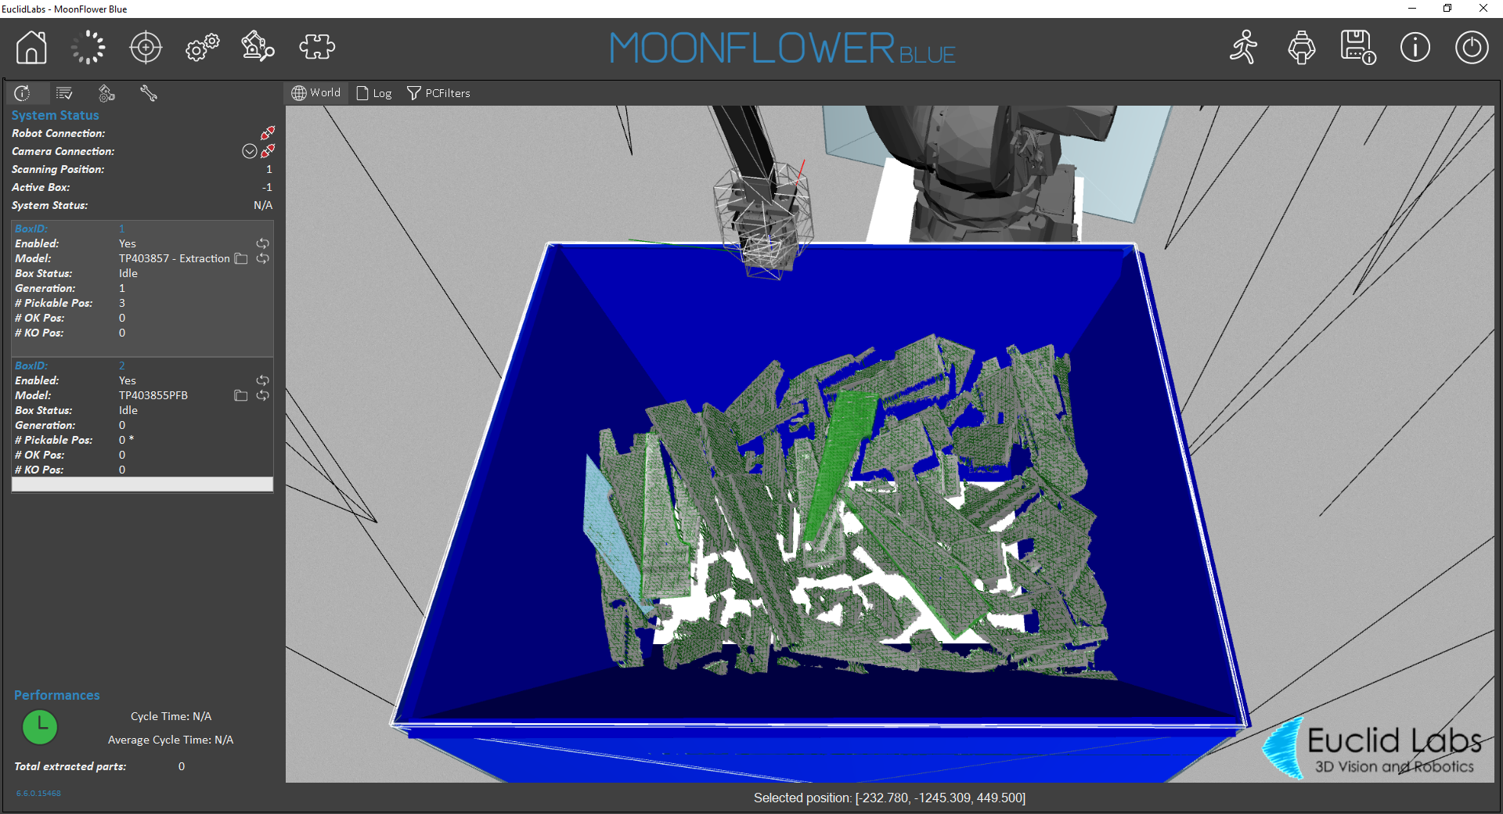
Task: Click the running man icon
Action: pos(1243,48)
